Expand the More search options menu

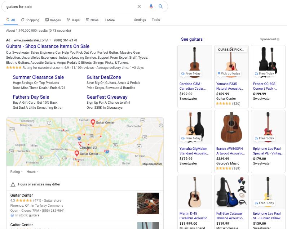tap(110, 20)
